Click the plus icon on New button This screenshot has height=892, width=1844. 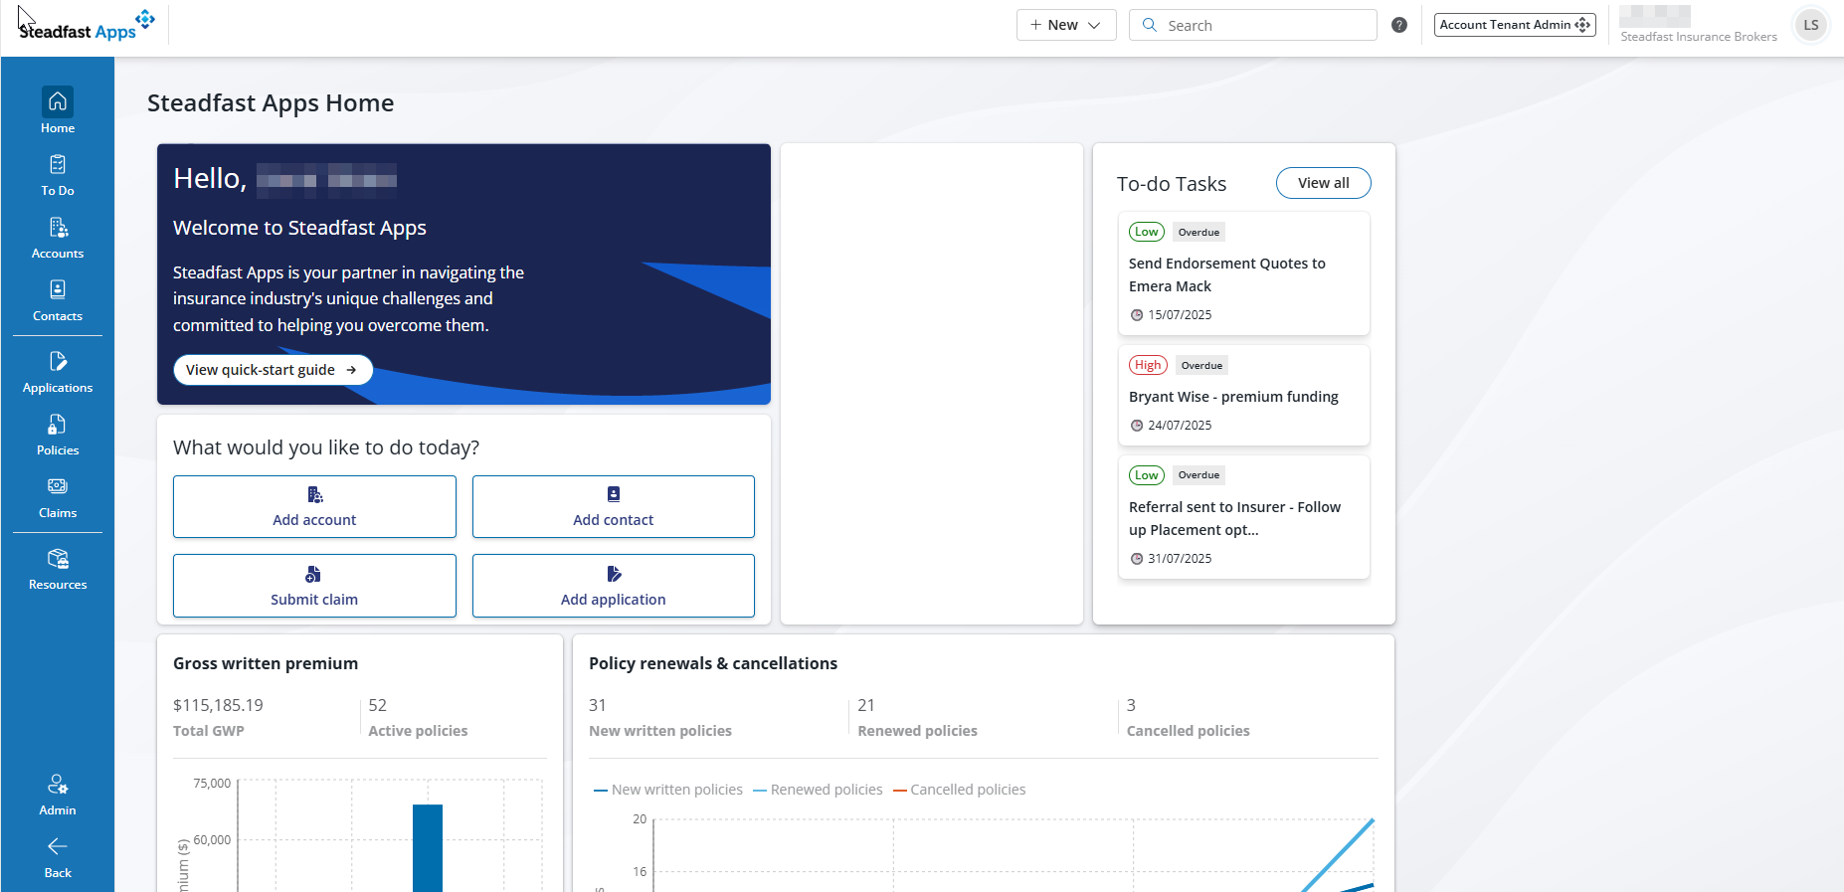click(x=1035, y=25)
